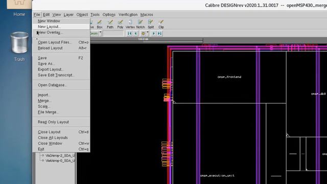The image size is (327, 184).
Task: Jump to first result arrow
Action: [x=129, y=33]
